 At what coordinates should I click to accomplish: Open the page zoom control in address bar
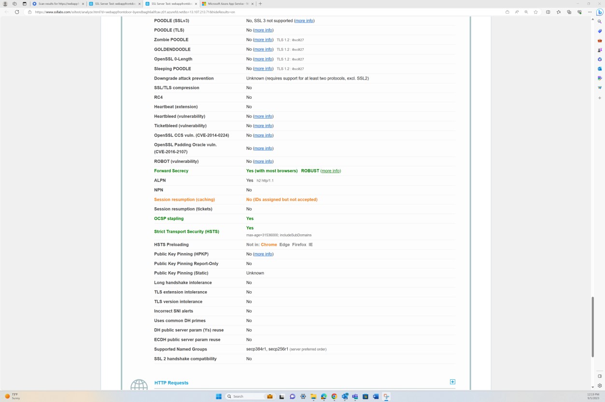click(x=526, y=12)
